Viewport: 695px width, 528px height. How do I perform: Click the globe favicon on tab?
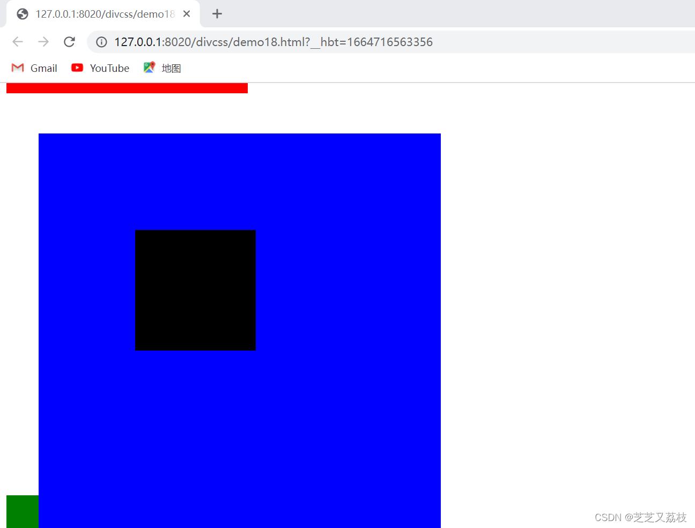coord(23,14)
